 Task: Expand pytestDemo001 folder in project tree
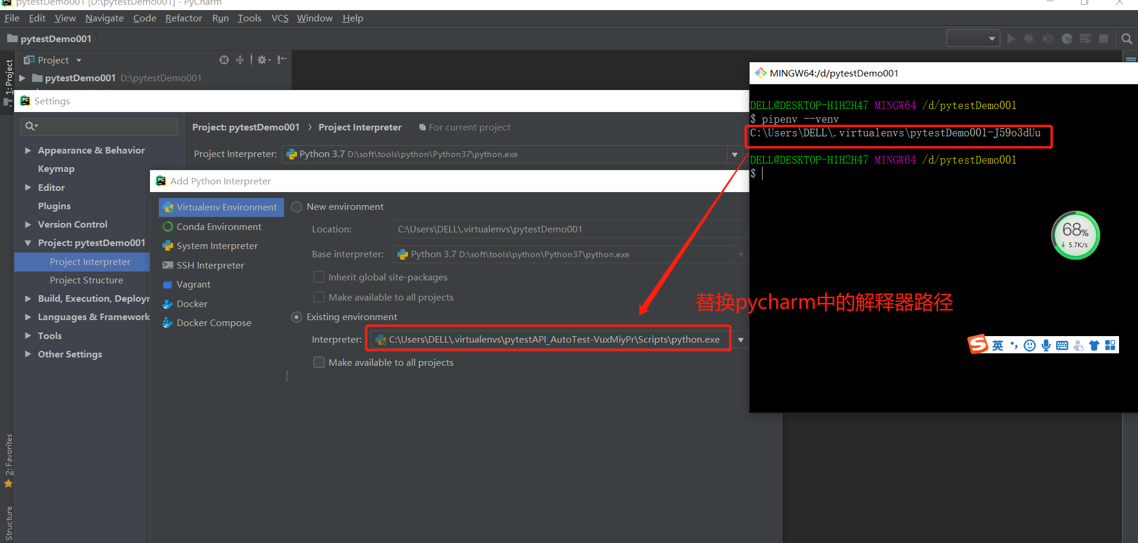[23, 78]
